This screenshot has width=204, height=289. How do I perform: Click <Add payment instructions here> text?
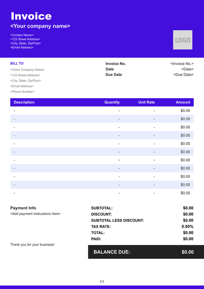(35, 214)
